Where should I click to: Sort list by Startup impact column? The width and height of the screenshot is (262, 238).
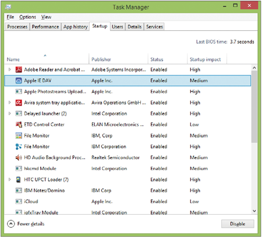coord(205,59)
